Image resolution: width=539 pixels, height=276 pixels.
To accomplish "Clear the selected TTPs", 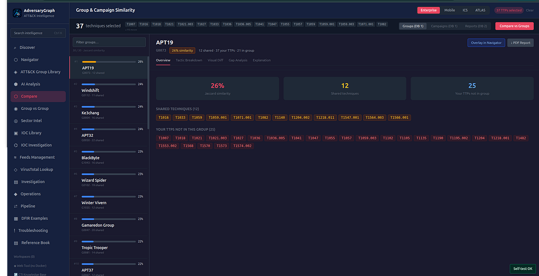I will tap(530, 11).
